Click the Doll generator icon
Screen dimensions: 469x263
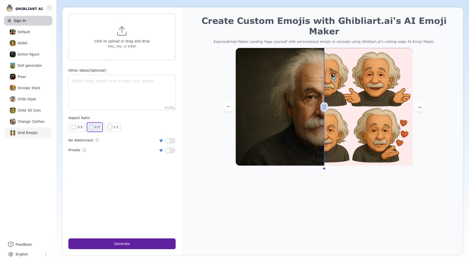pos(13,65)
